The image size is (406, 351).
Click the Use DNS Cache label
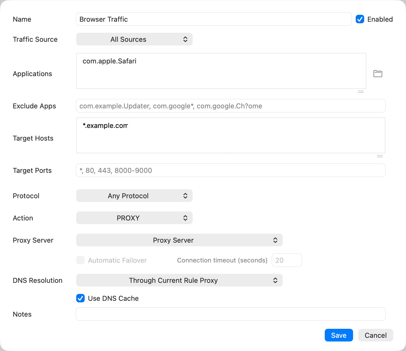113,298
